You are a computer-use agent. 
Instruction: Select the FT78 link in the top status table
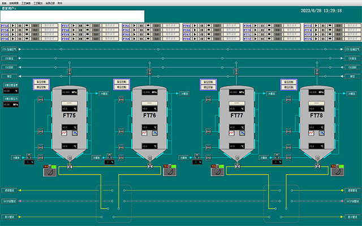308,40
